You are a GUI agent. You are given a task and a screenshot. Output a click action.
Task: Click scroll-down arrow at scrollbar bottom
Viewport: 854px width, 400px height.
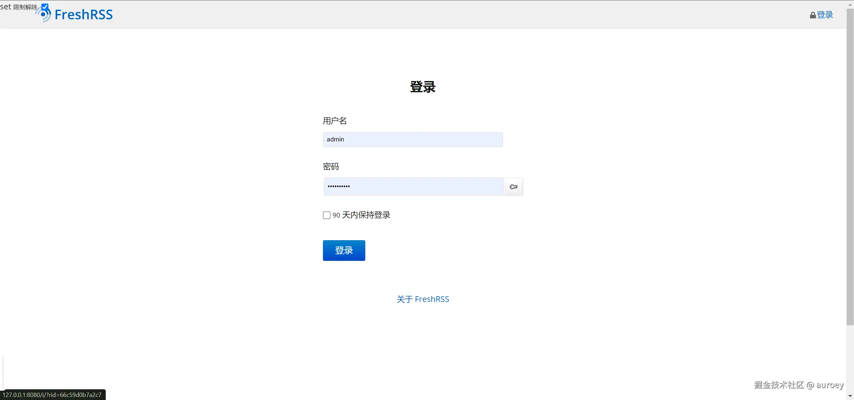click(850, 396)
